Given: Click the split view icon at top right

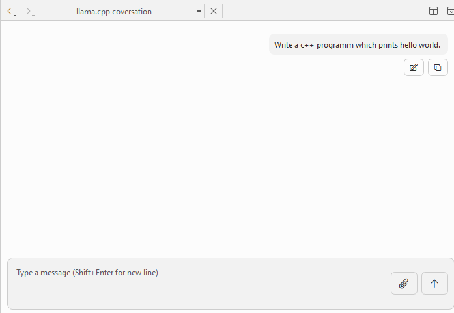Looking at the screenshot, I should 433,11.
